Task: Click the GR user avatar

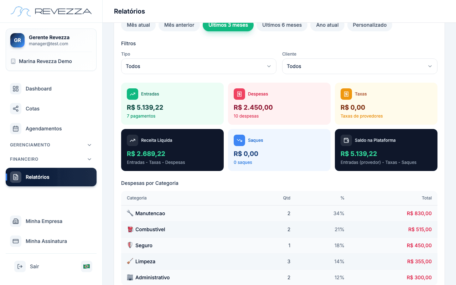Action: click(x=17, y=40)
